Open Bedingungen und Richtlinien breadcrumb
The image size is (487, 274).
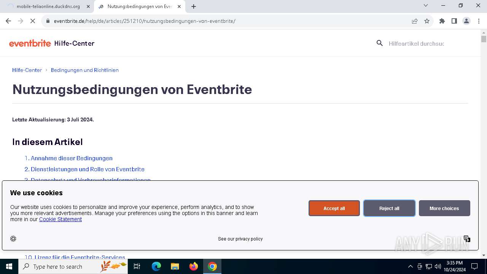click(x=85, y=70)
